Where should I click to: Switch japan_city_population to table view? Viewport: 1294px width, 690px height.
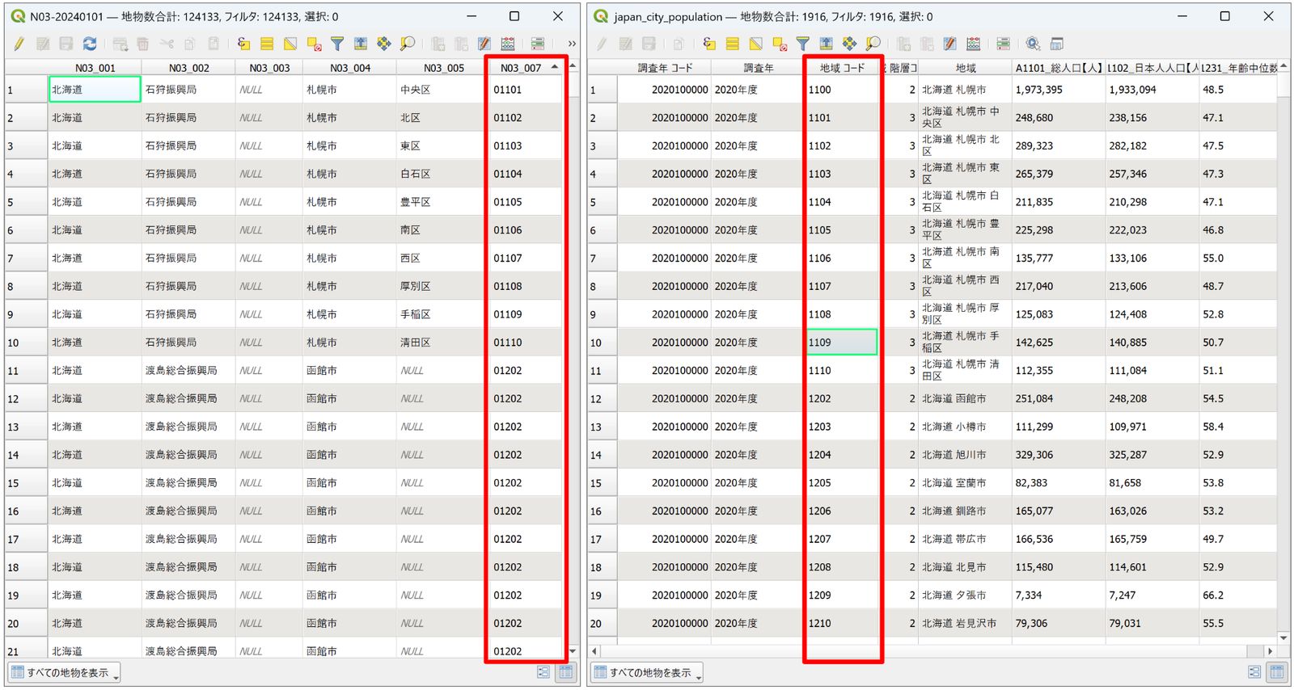pyautogui.click(x=1277, y=672)
